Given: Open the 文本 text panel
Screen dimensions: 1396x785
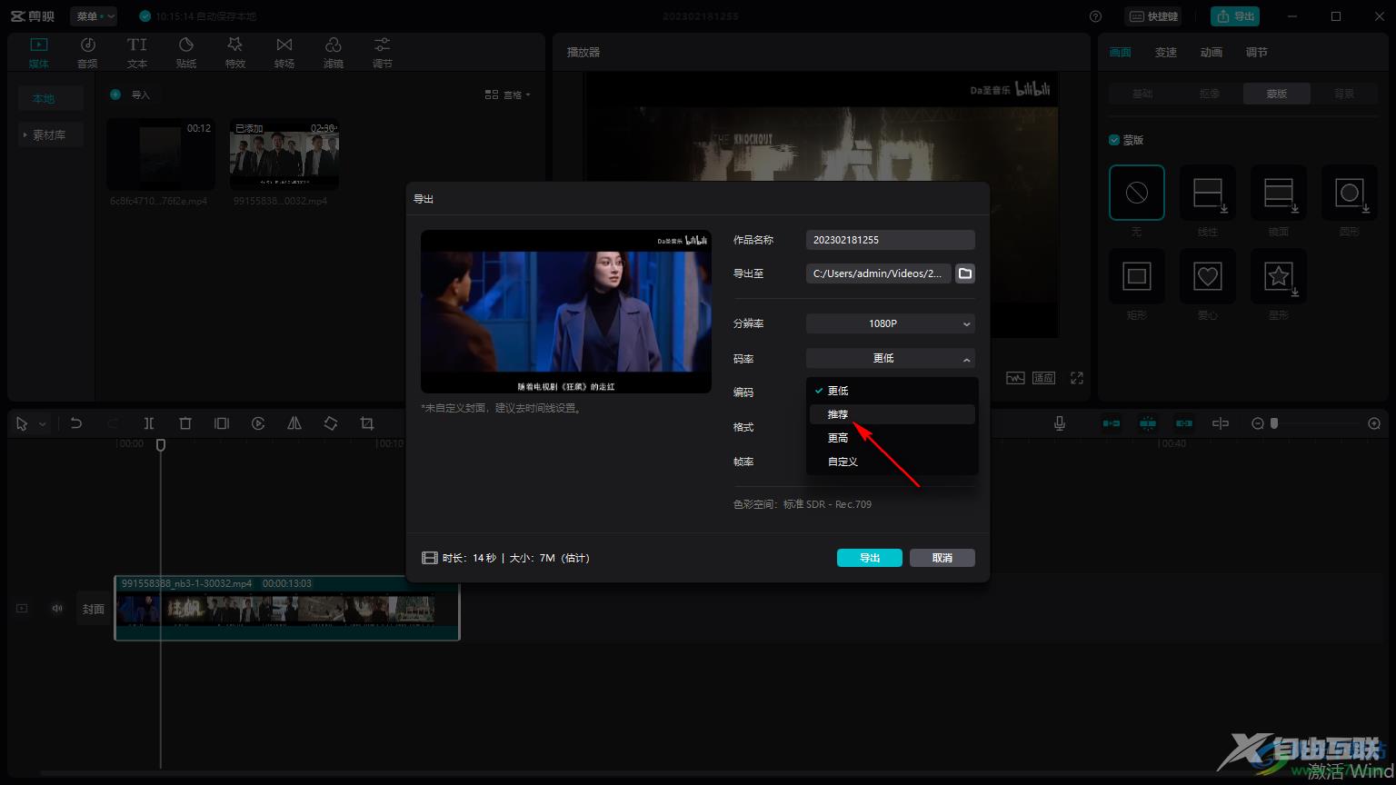Looking at the screenshot, I should pyautogui.click(x=137, y=53).
